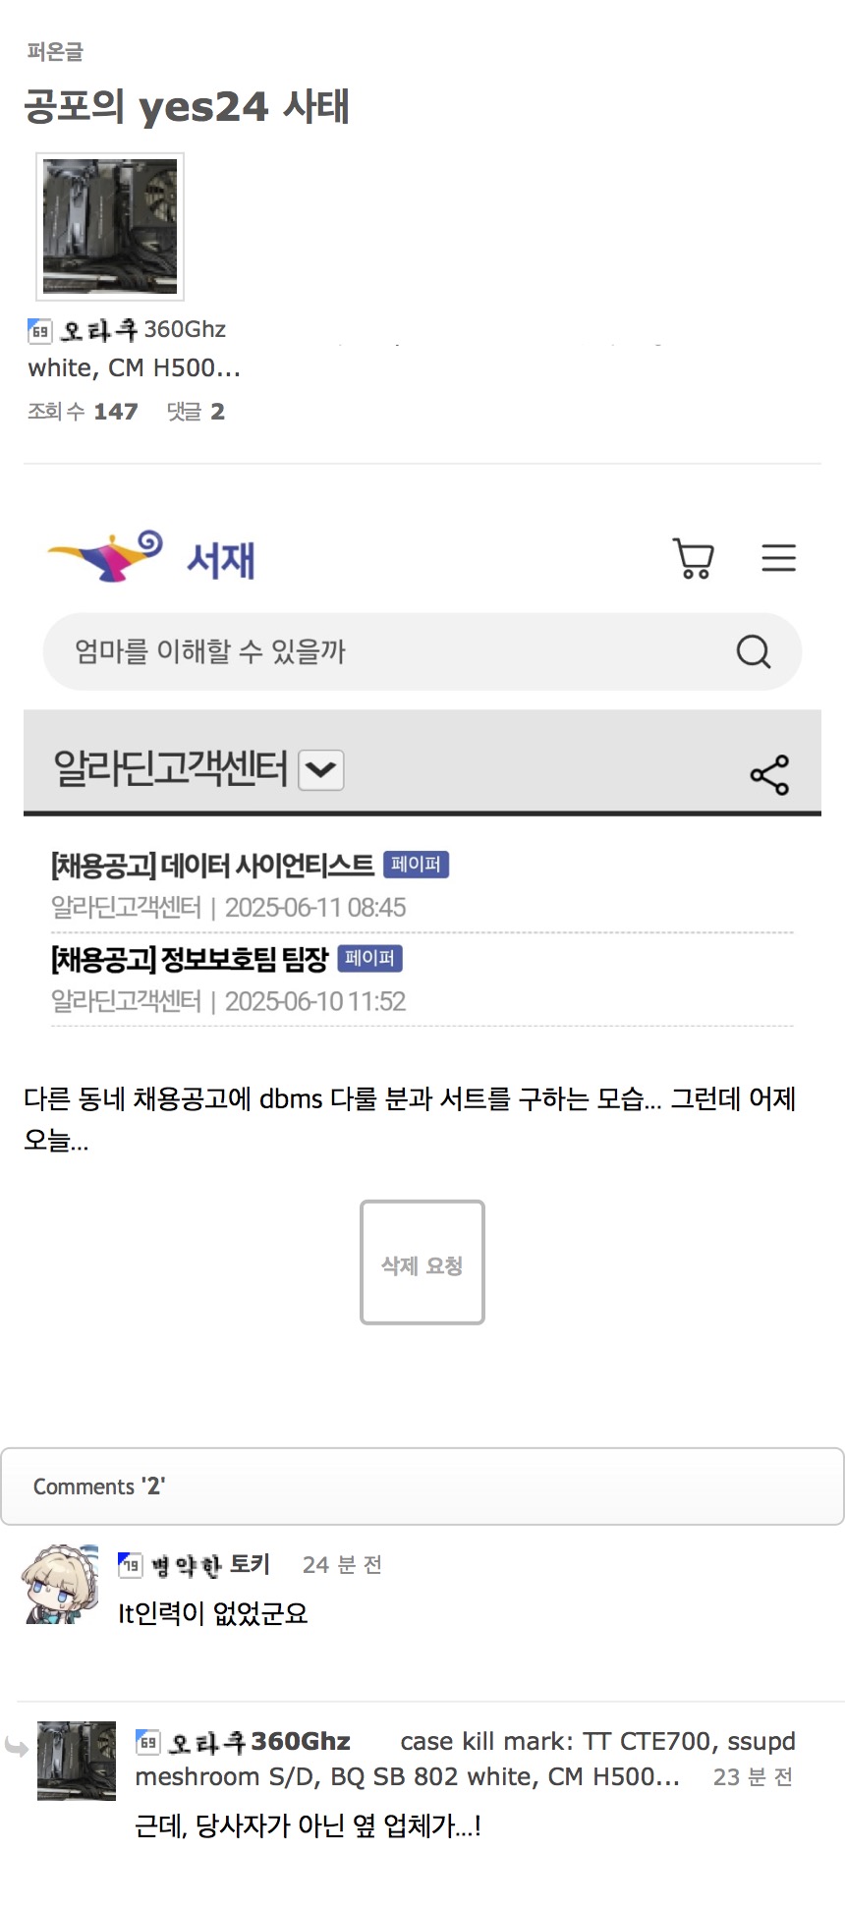
Task: Open the hamburger menu icon
Action: (778, 557)
